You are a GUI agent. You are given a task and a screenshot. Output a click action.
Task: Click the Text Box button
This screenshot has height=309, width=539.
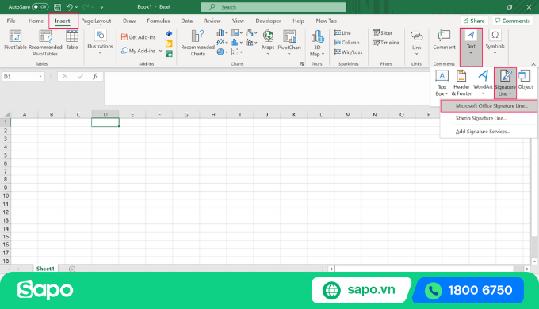(x=442, y=83)
